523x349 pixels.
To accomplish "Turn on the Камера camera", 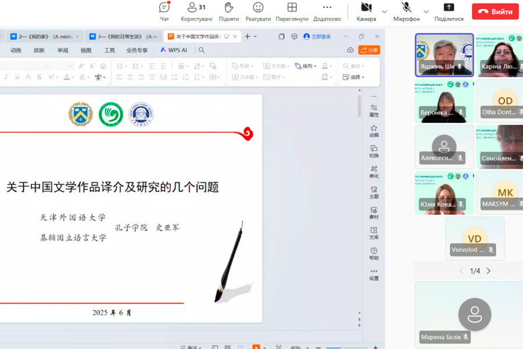I will point(366,10).
